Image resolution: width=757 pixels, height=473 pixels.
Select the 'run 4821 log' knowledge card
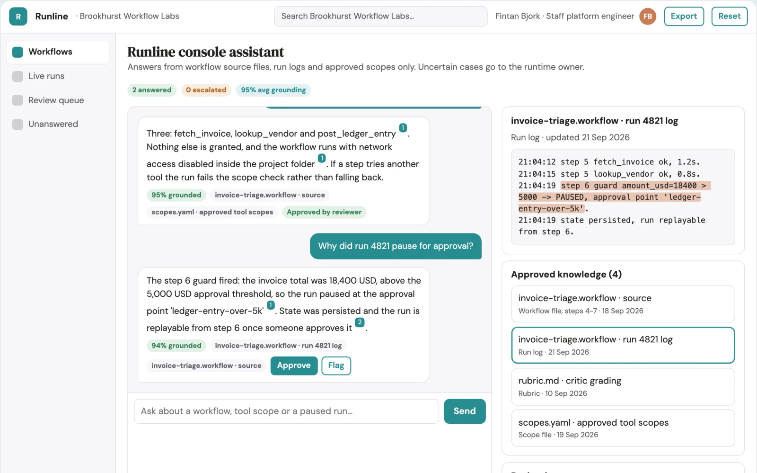tap(623, 345)
